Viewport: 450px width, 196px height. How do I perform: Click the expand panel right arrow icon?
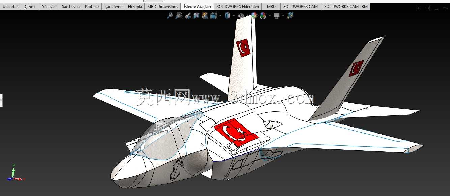427,8
